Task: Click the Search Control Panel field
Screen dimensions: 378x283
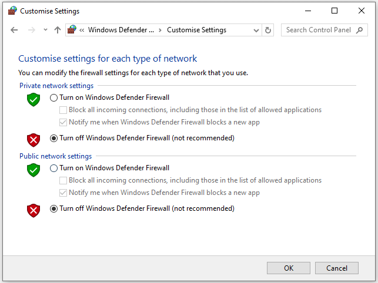Action: click(318, 30)
